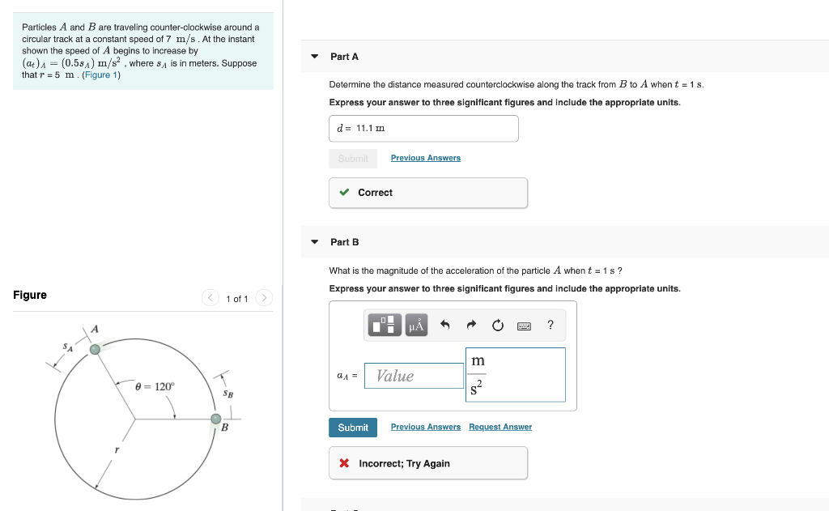829x511 pixels.
Task: Click the Value input field
Action: pos(414,376)
